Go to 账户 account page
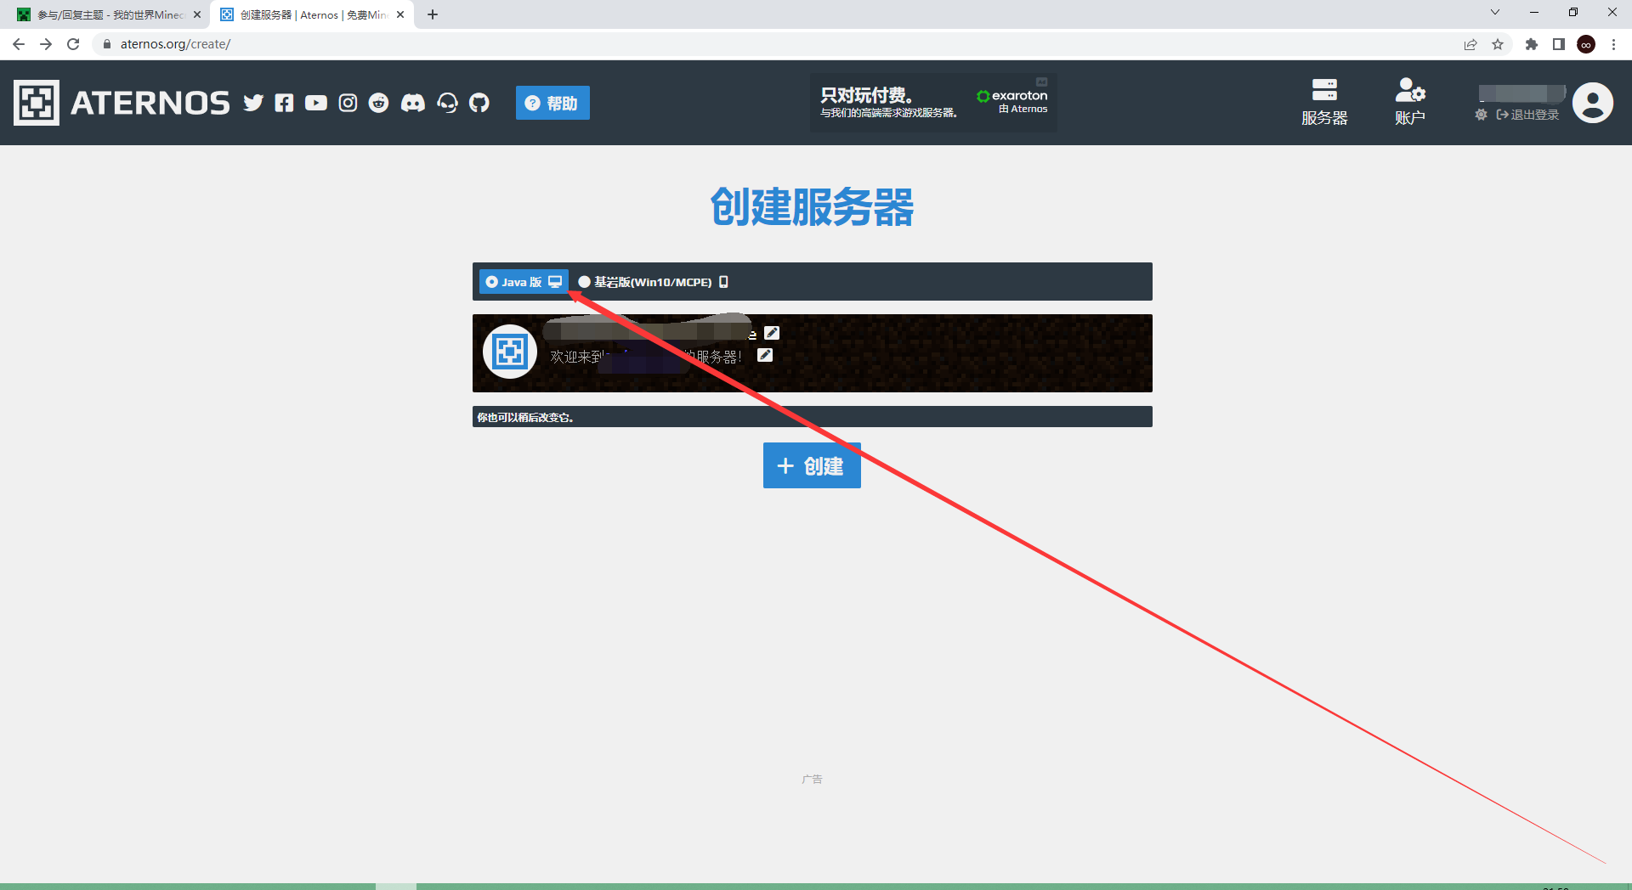The width and height of the screenshot is (1632, 890). [1410, 102]
